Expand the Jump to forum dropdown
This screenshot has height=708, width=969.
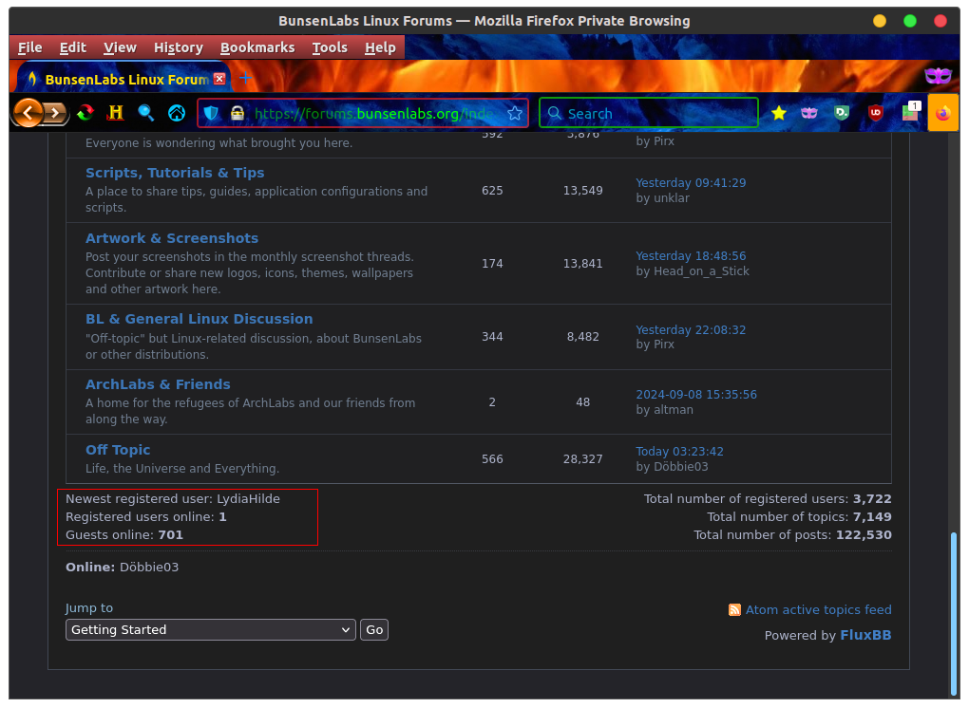point(211,629)
